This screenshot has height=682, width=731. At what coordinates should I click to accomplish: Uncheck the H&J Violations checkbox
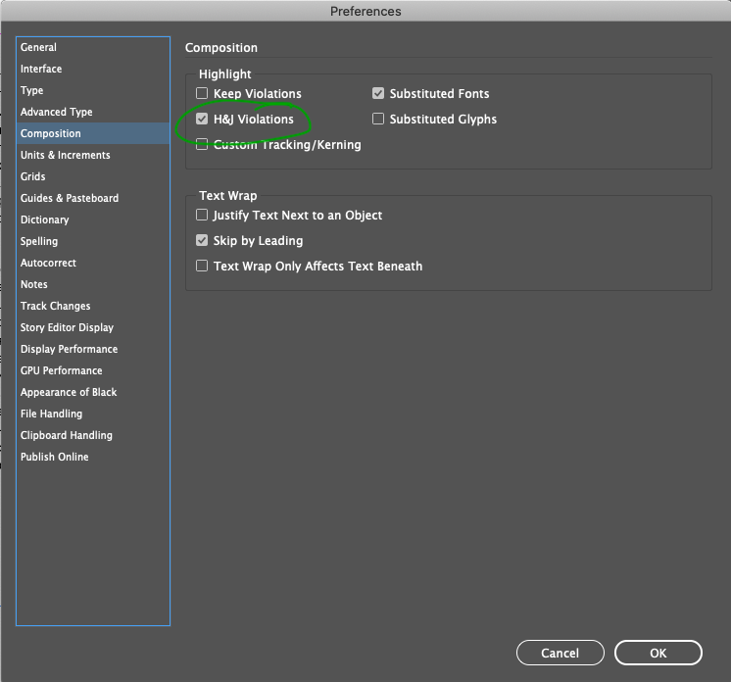tap(202, 119)
